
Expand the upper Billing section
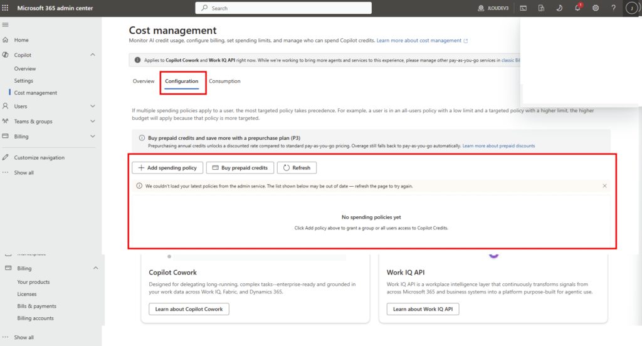coord(93,137)
